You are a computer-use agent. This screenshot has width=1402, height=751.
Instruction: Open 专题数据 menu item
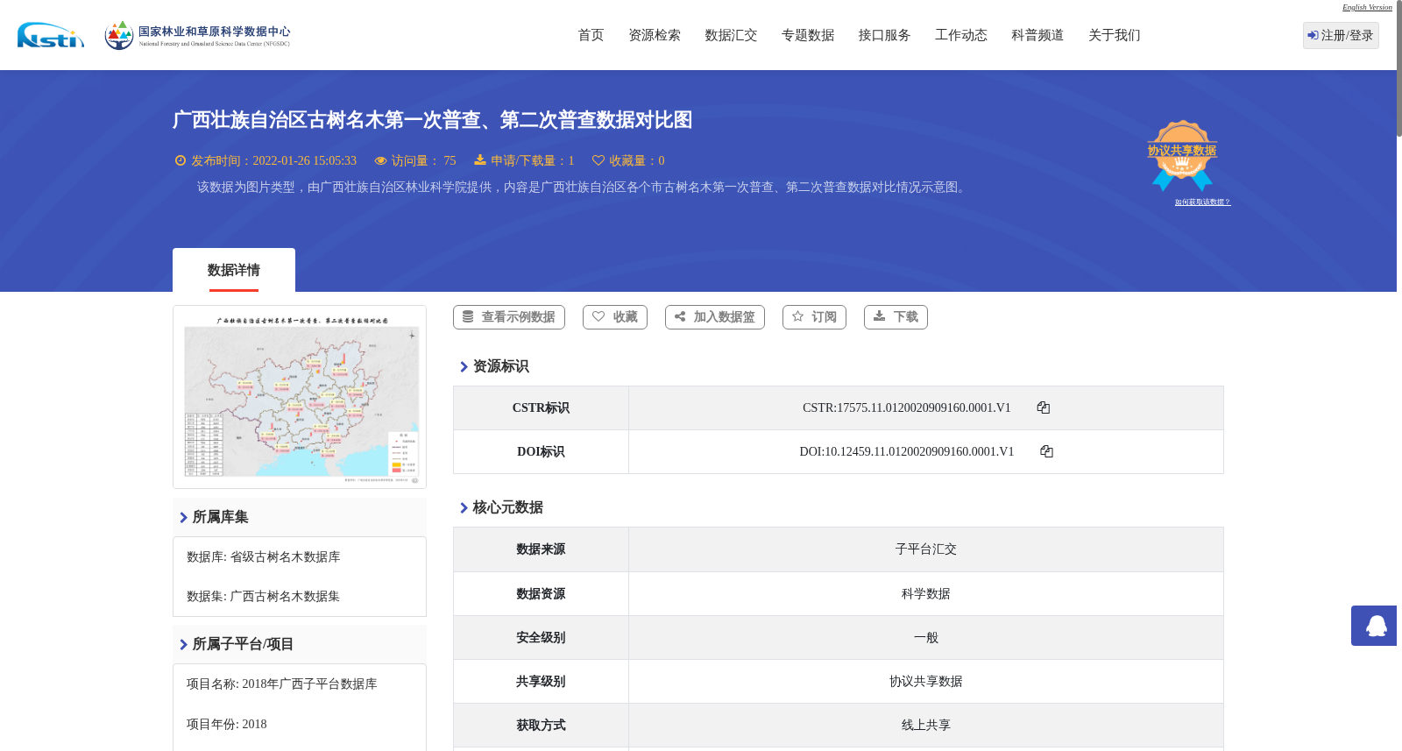[808, 35]
